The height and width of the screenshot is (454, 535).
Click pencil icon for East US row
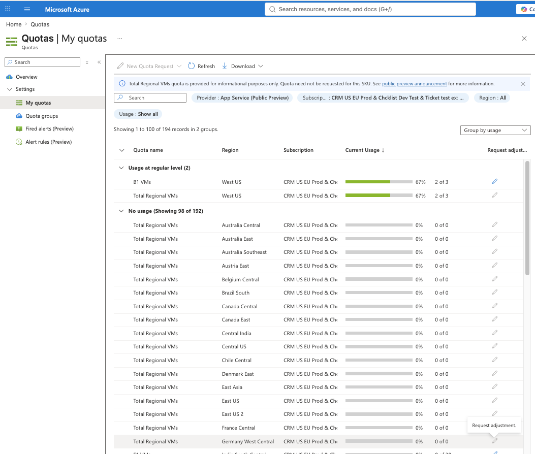[x=495, y=400]
